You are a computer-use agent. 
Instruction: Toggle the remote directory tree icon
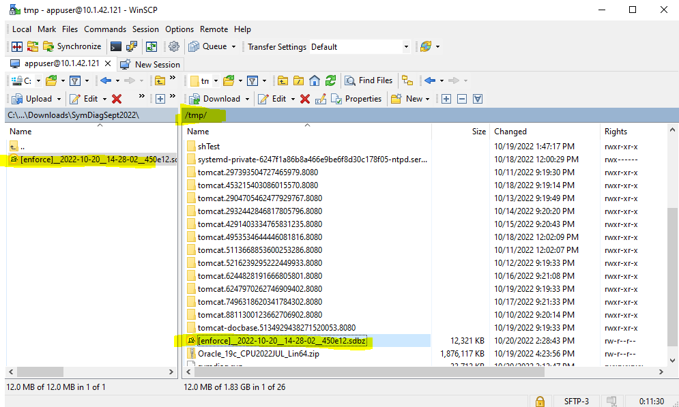(407, 80)
